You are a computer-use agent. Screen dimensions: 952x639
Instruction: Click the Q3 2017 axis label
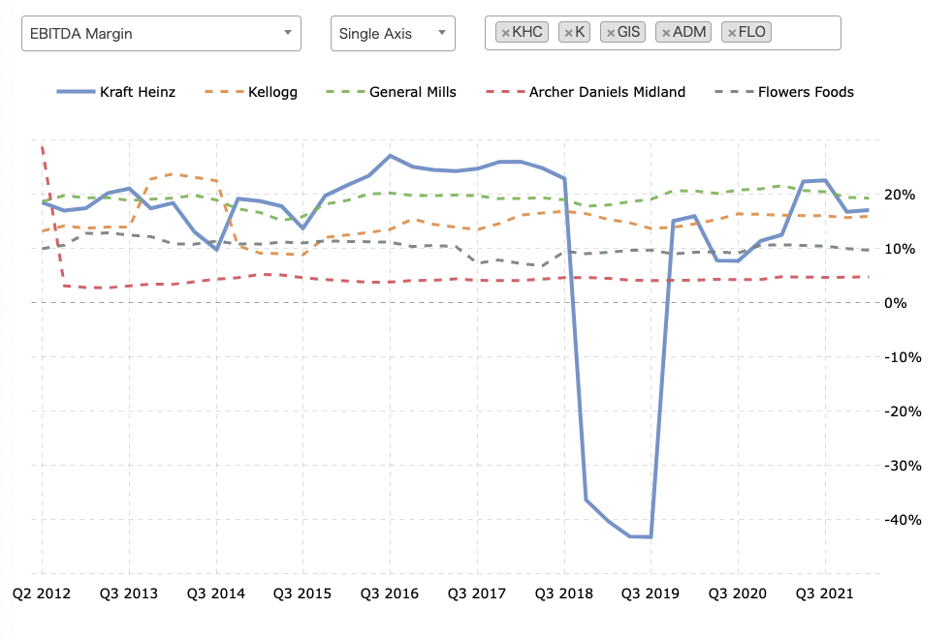pyautogui.click(x=477, y=593)
